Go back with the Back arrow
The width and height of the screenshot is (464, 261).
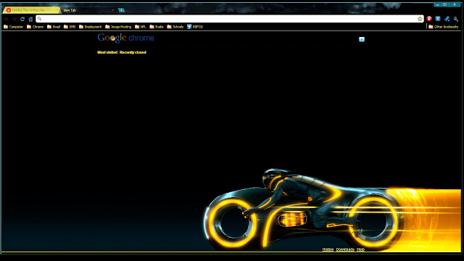coord(7,19)
